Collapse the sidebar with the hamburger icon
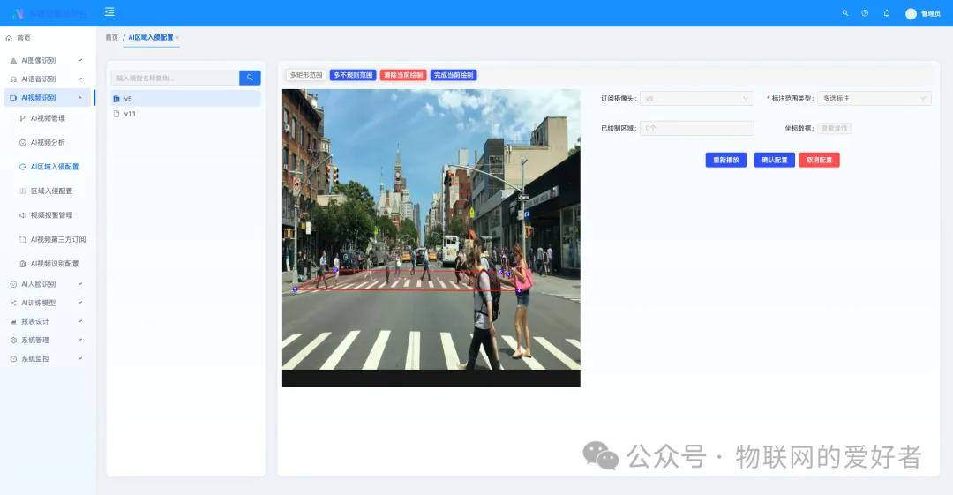The width and height of the screenshot is (953, 495). pyautogui.click(x=109, y=12)
